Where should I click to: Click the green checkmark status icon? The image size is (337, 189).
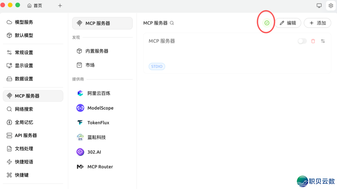266,23
